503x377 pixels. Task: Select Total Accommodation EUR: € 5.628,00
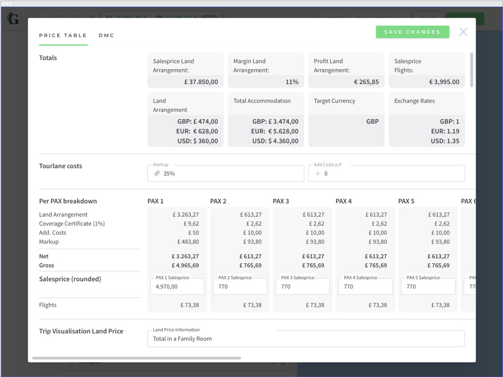pyautogui.click(x=275, y=131)
